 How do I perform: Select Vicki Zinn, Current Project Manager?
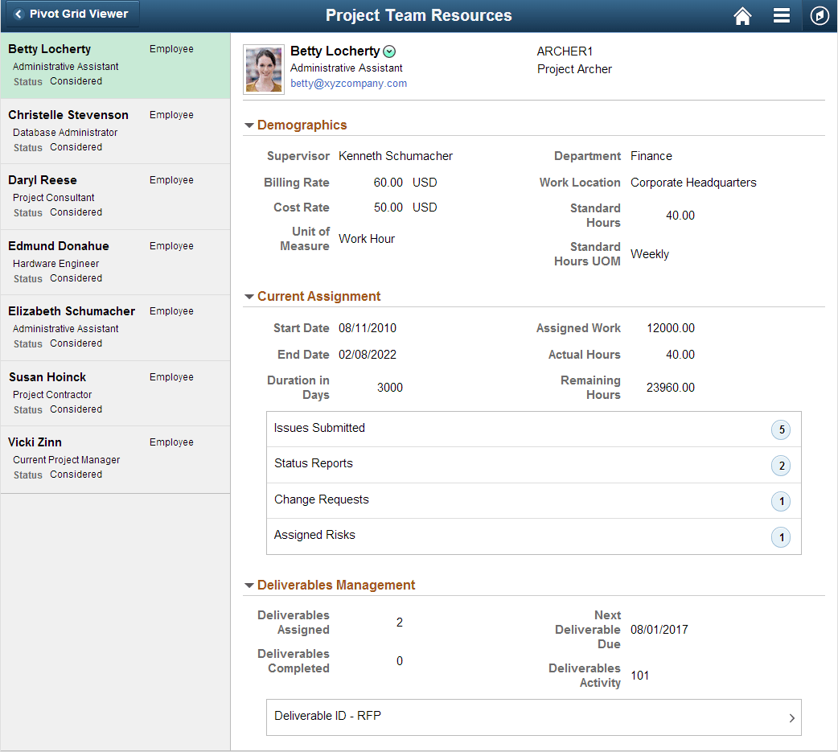coord(115,458)
